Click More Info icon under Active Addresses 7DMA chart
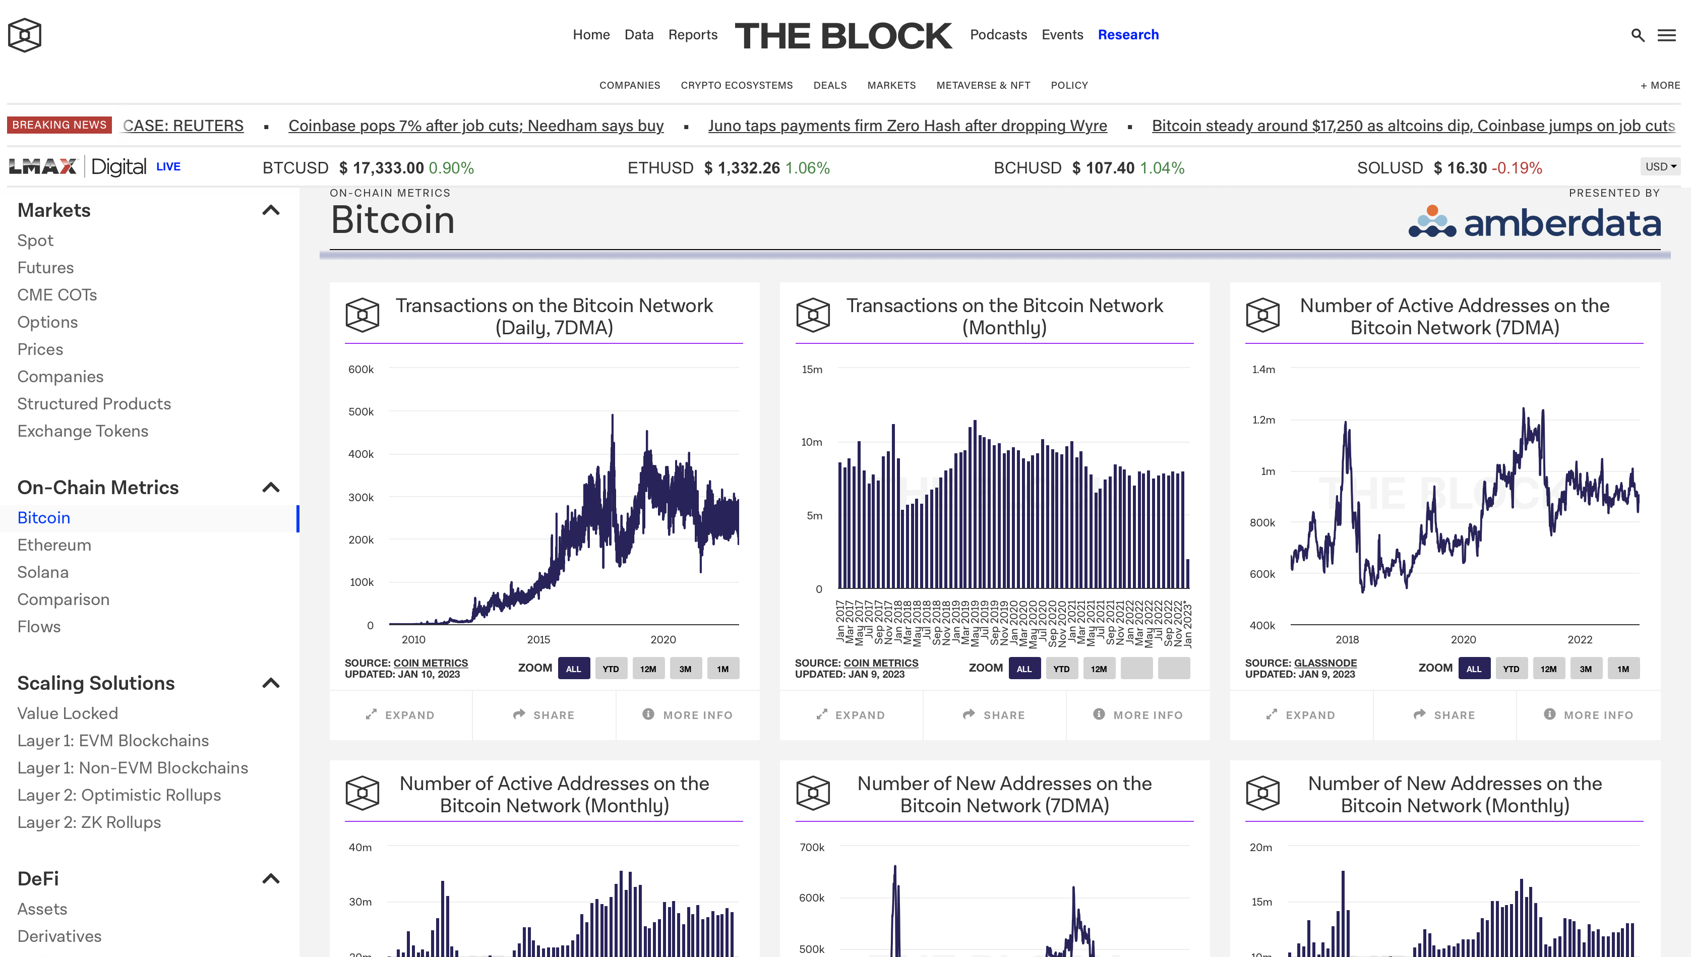This screenshot has width=1691, height=957. click(x=1549, y=714)
